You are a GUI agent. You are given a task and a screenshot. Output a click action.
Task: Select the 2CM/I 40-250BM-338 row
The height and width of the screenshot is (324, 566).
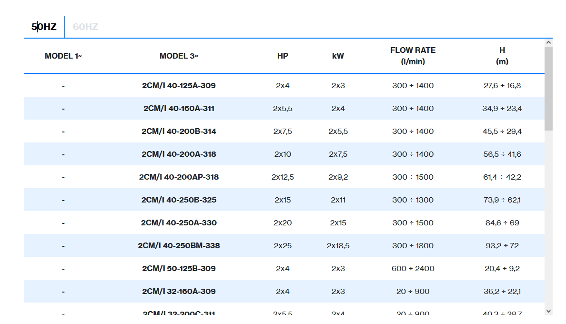pyautogui.click(x=179, y=246)
